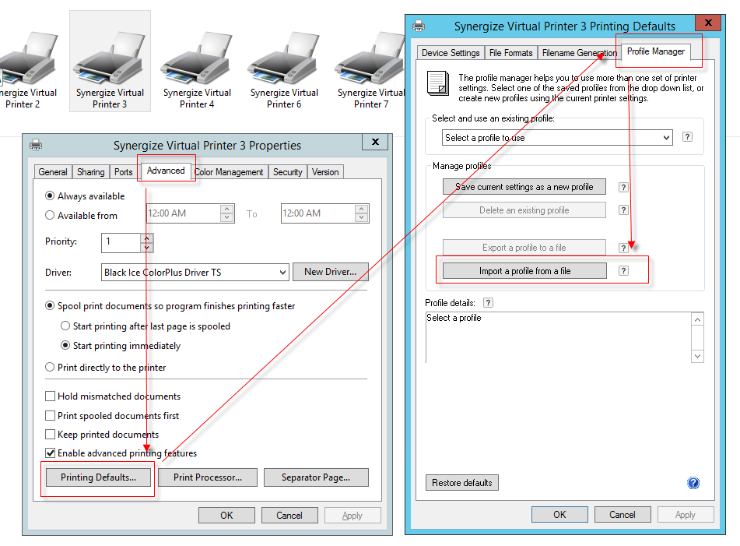Open the Driver dropdown list
740x546 pixels.
pyautogui.click(x=195, y=272)
